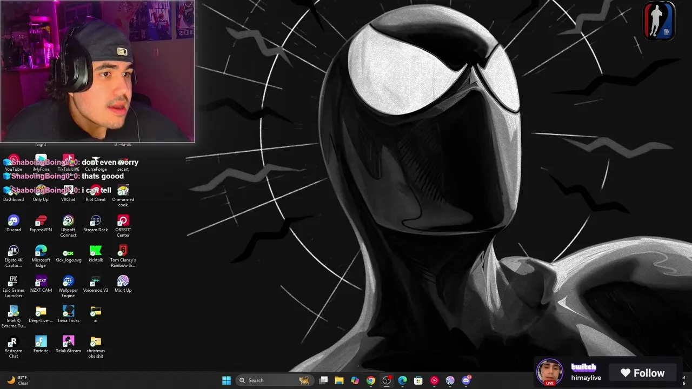Open Task View from the taskbar
Viewport: 692px width, 389px height.
tap(323, 380)
